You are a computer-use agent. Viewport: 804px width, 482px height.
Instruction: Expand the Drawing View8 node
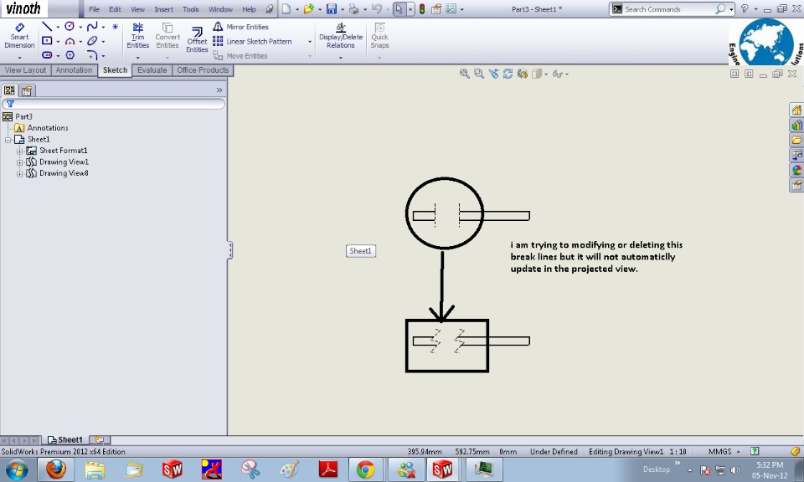coord(19,173)
